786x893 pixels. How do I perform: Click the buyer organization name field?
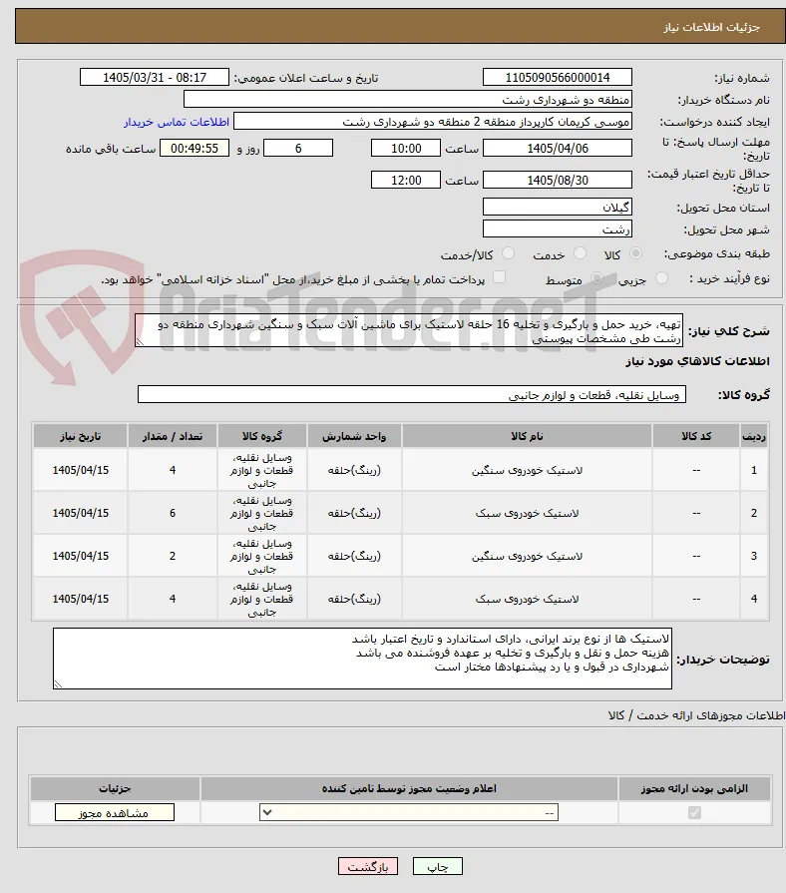pos(408,100)
